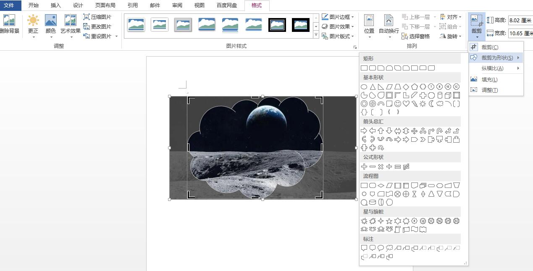Choose the flowchart document shape
This screenshot has height=271, width=533.
coord(415,185)
